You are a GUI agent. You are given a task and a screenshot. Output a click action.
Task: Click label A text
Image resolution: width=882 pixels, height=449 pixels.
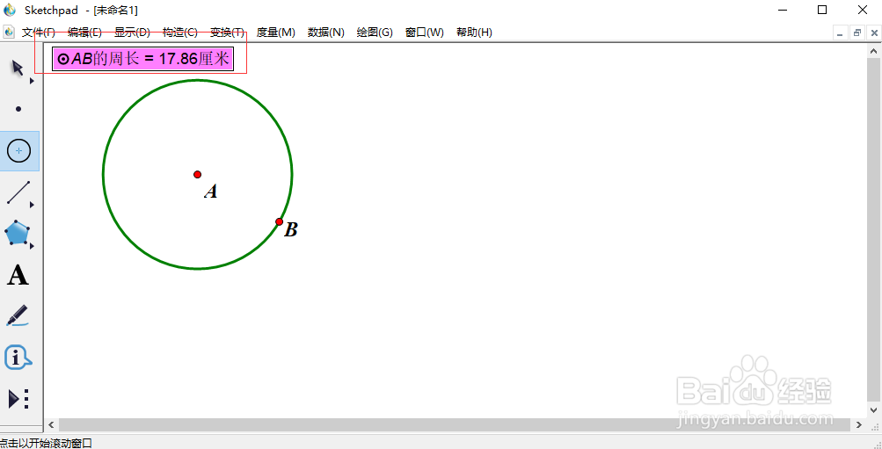[211, 192]
